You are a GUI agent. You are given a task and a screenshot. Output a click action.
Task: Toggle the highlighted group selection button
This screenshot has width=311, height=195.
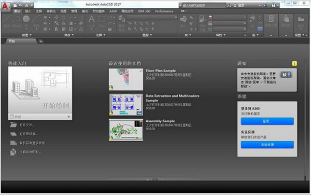point(260,30)
